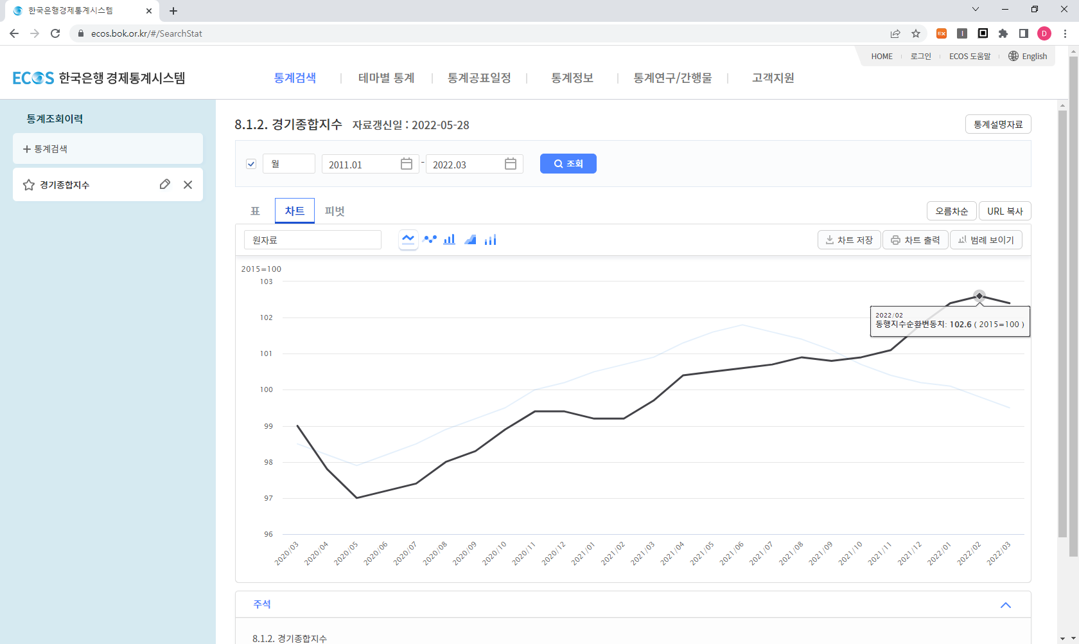The width and height of the screenshot is (1079, 644).
Task: Open the 통계연구/간행물 menu
Action: pos(672,78)
